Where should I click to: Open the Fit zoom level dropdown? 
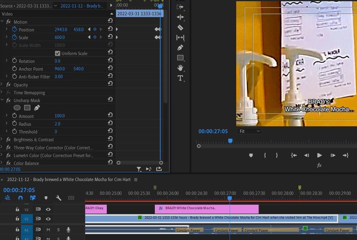coord(249,131)
